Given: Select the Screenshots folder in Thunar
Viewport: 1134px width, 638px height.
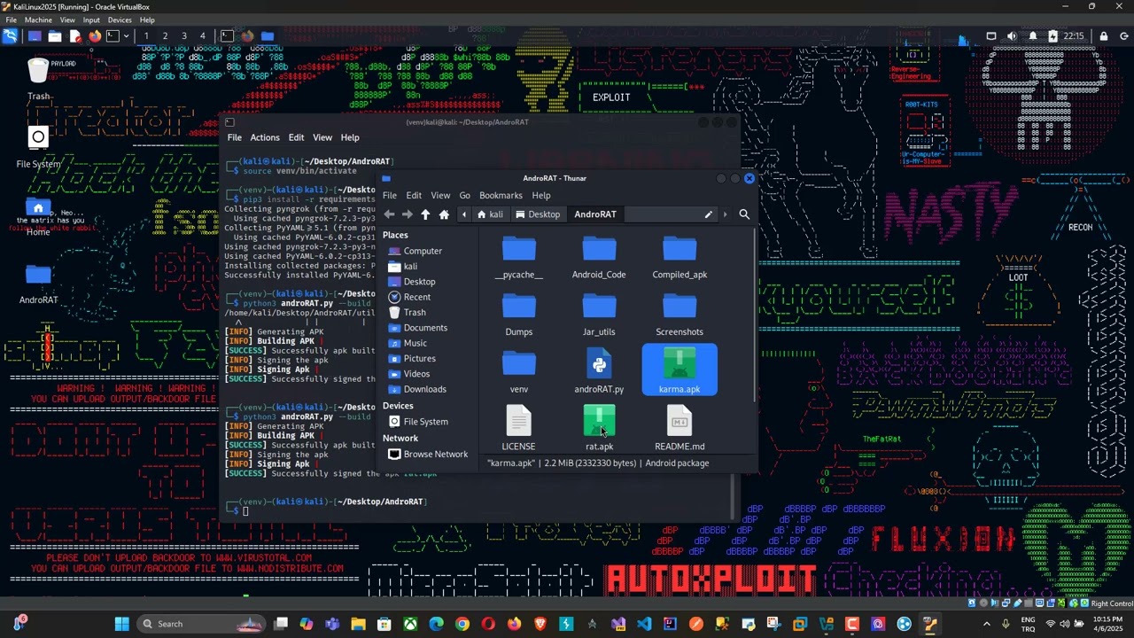Looking at the screenshot, I should [x=680, y=315].
